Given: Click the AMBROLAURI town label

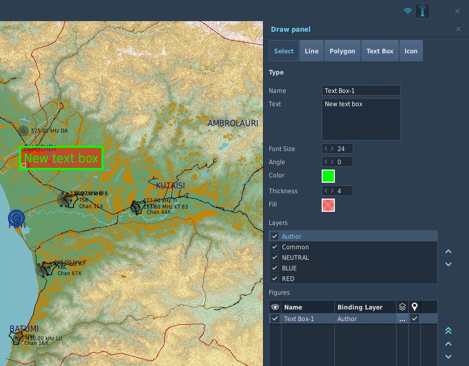Looking at the screenshot, I should click(233, 123).
